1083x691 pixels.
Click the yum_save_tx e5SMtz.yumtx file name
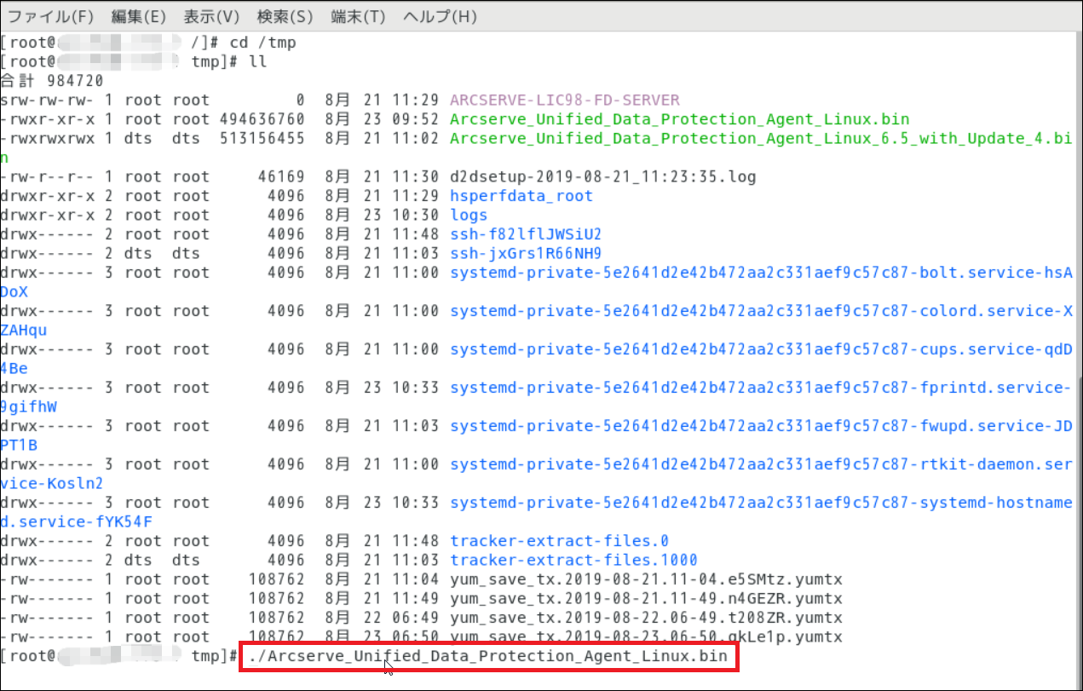tap(646, 579)
